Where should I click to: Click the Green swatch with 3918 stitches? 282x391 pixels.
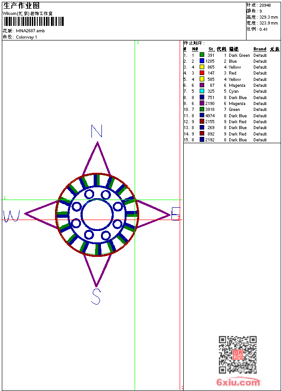pyautogui.click(x=202, y=110)
